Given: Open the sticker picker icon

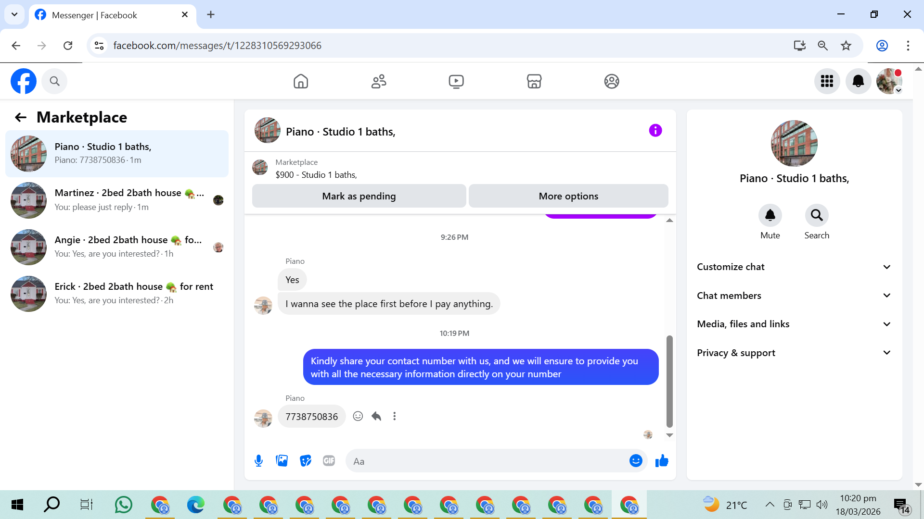Looking at the screenshot, I should (x=305, y=461).
